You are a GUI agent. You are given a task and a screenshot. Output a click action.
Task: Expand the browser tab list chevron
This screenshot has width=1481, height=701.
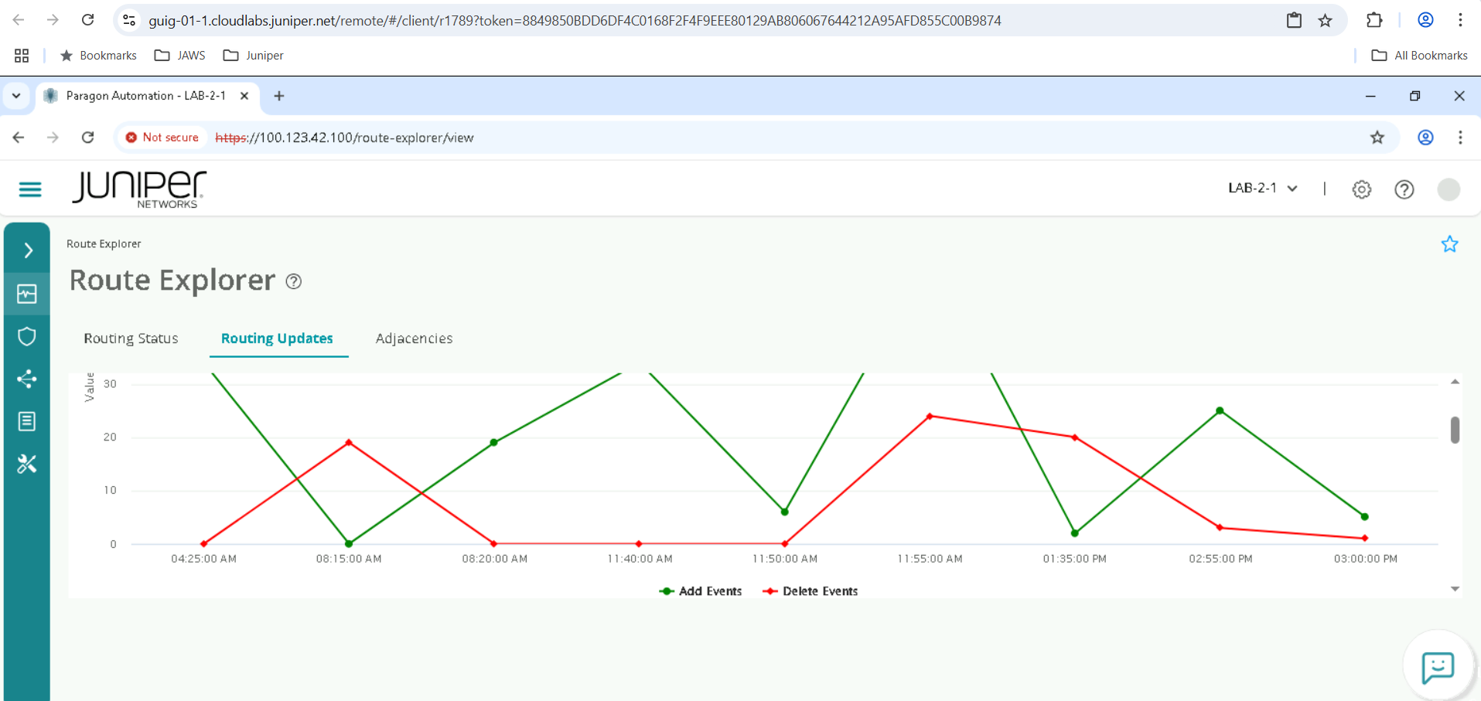tap(16, 95)
